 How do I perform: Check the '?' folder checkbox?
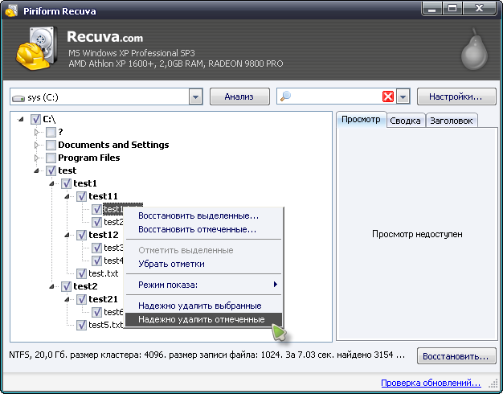pyautogui.click(x=51, y=132)
